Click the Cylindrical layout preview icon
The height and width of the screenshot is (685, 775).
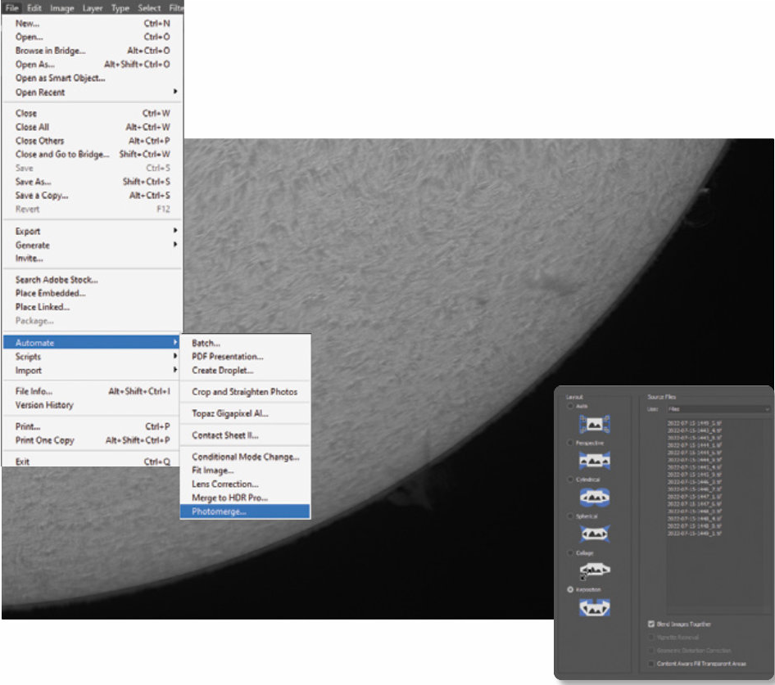[595, 498]
